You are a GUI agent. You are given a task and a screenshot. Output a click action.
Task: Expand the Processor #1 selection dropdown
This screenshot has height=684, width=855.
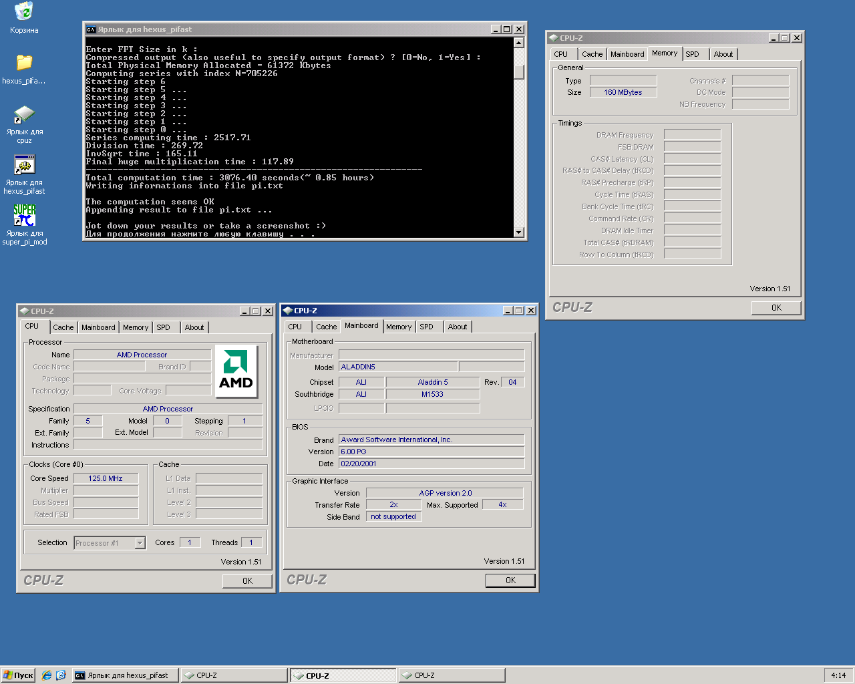click(140, 543)
